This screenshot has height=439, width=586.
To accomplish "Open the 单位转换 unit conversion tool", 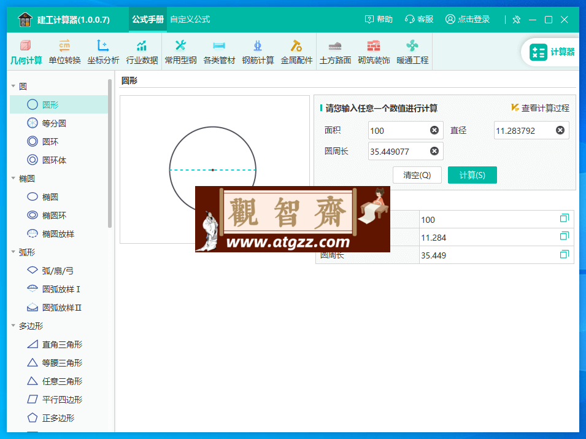I will (64, 52).
